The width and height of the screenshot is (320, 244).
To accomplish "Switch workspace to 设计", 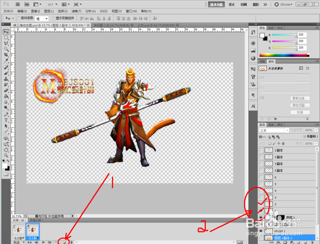I will coord(231,4).
